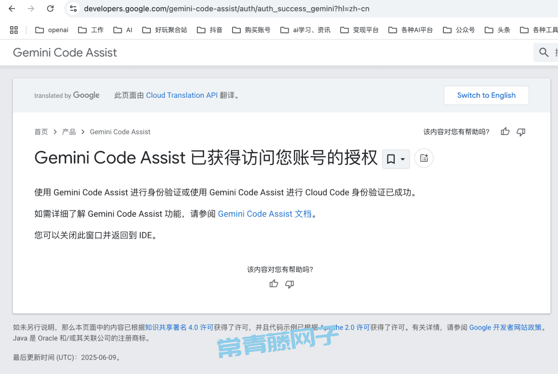Click the Switch to English button
Screen dimensions: 558x374
coord(486,95)
